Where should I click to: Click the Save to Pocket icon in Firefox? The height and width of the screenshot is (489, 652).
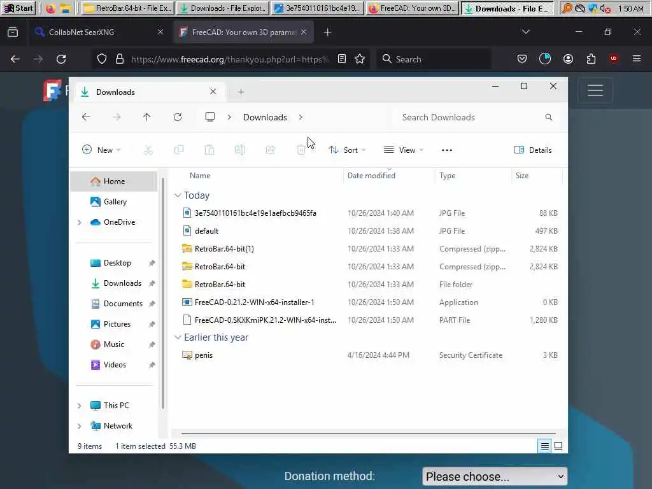click(x=522, y=59)
